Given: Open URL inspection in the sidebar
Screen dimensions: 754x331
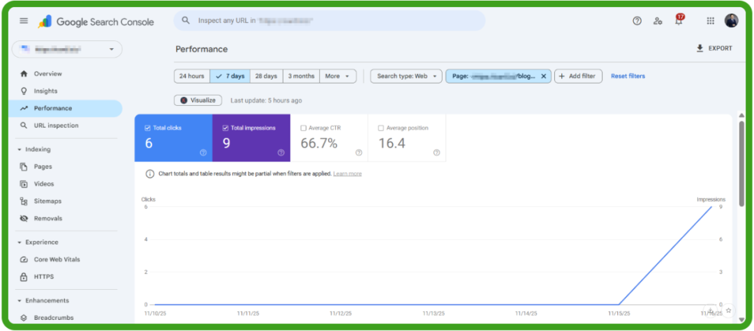Looking at the screenshot, I should pos(56,125).
